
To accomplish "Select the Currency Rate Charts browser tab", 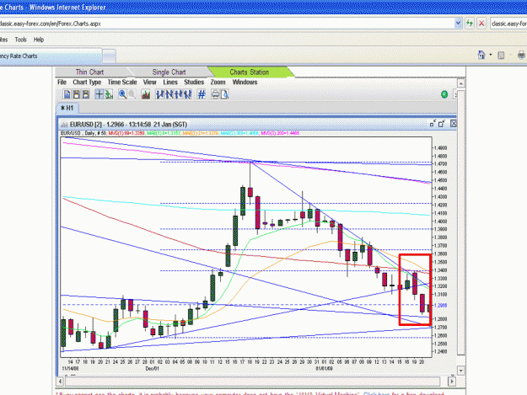I will [x=51, y=56].
